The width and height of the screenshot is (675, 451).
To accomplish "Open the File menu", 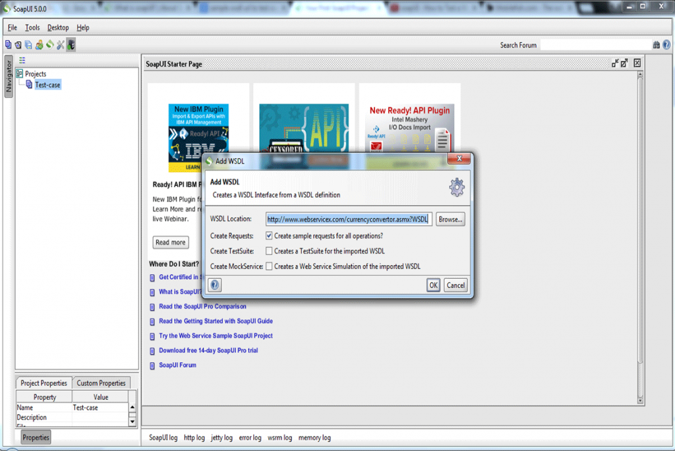I will click(13, 28).
